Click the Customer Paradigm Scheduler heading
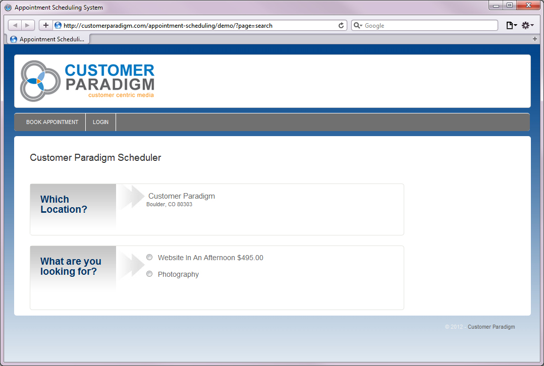Screen dimensions: 544x366 95,157
